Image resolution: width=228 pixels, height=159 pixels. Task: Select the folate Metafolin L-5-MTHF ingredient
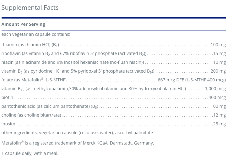(34, 80)
